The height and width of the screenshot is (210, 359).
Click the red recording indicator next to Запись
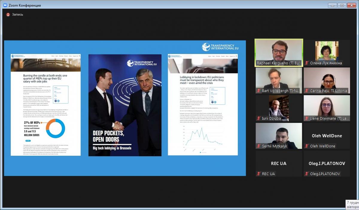click(x=8, y=14)
